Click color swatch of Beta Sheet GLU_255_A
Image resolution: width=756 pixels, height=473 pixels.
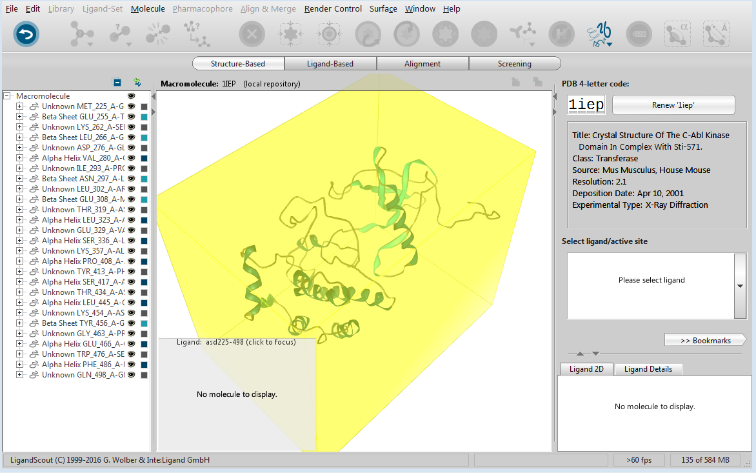click(x=144, y=117)
